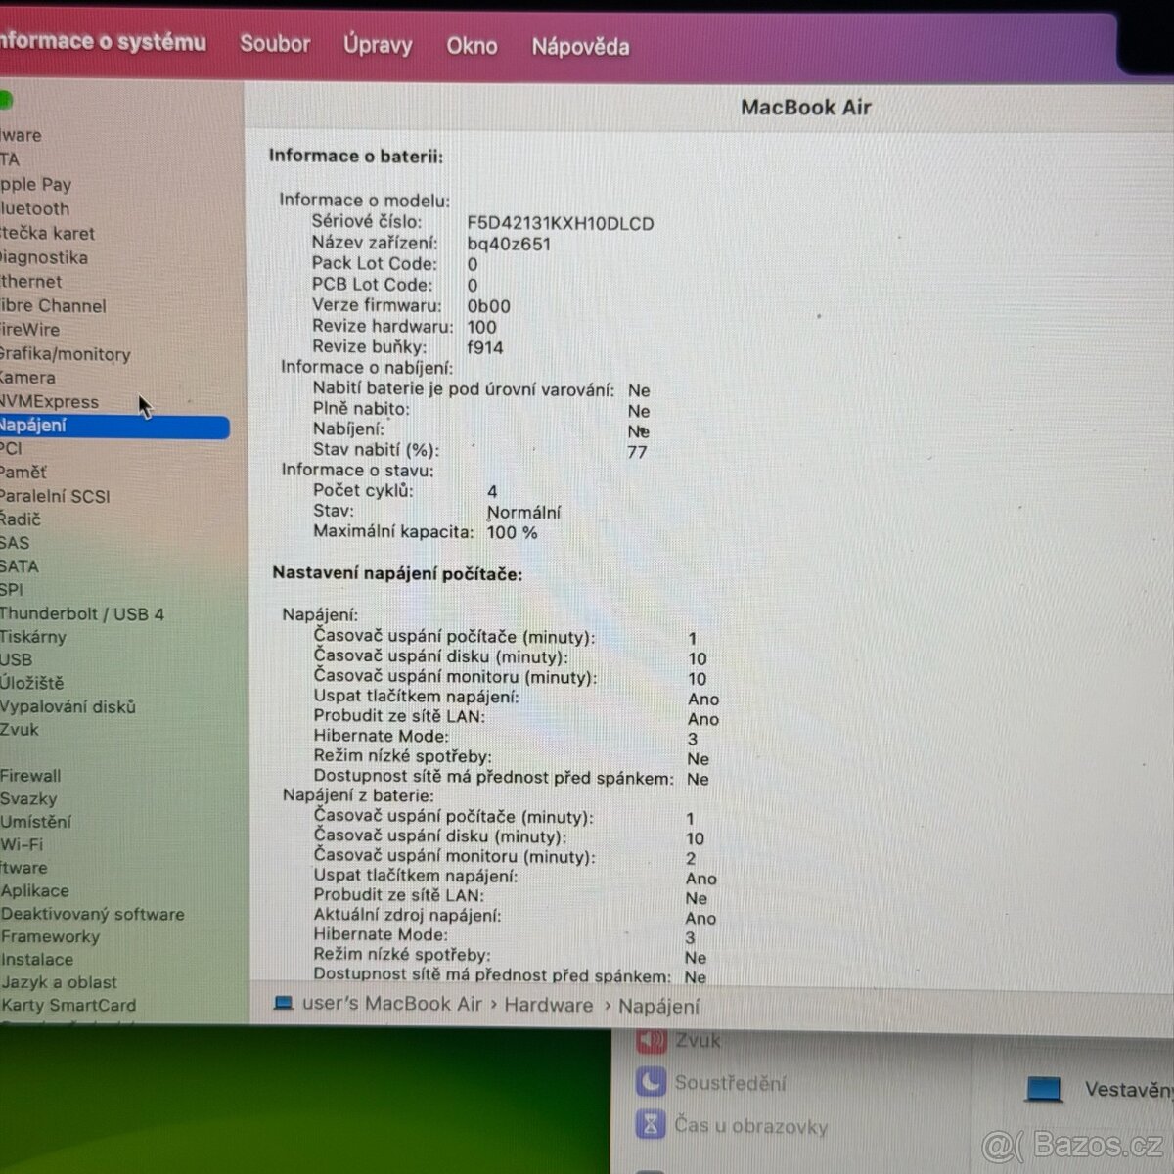Image resolution: width=1174 pixels, height=1174 pixels.
Task: Open the Okno menu
Action: (x=472, y=46)
